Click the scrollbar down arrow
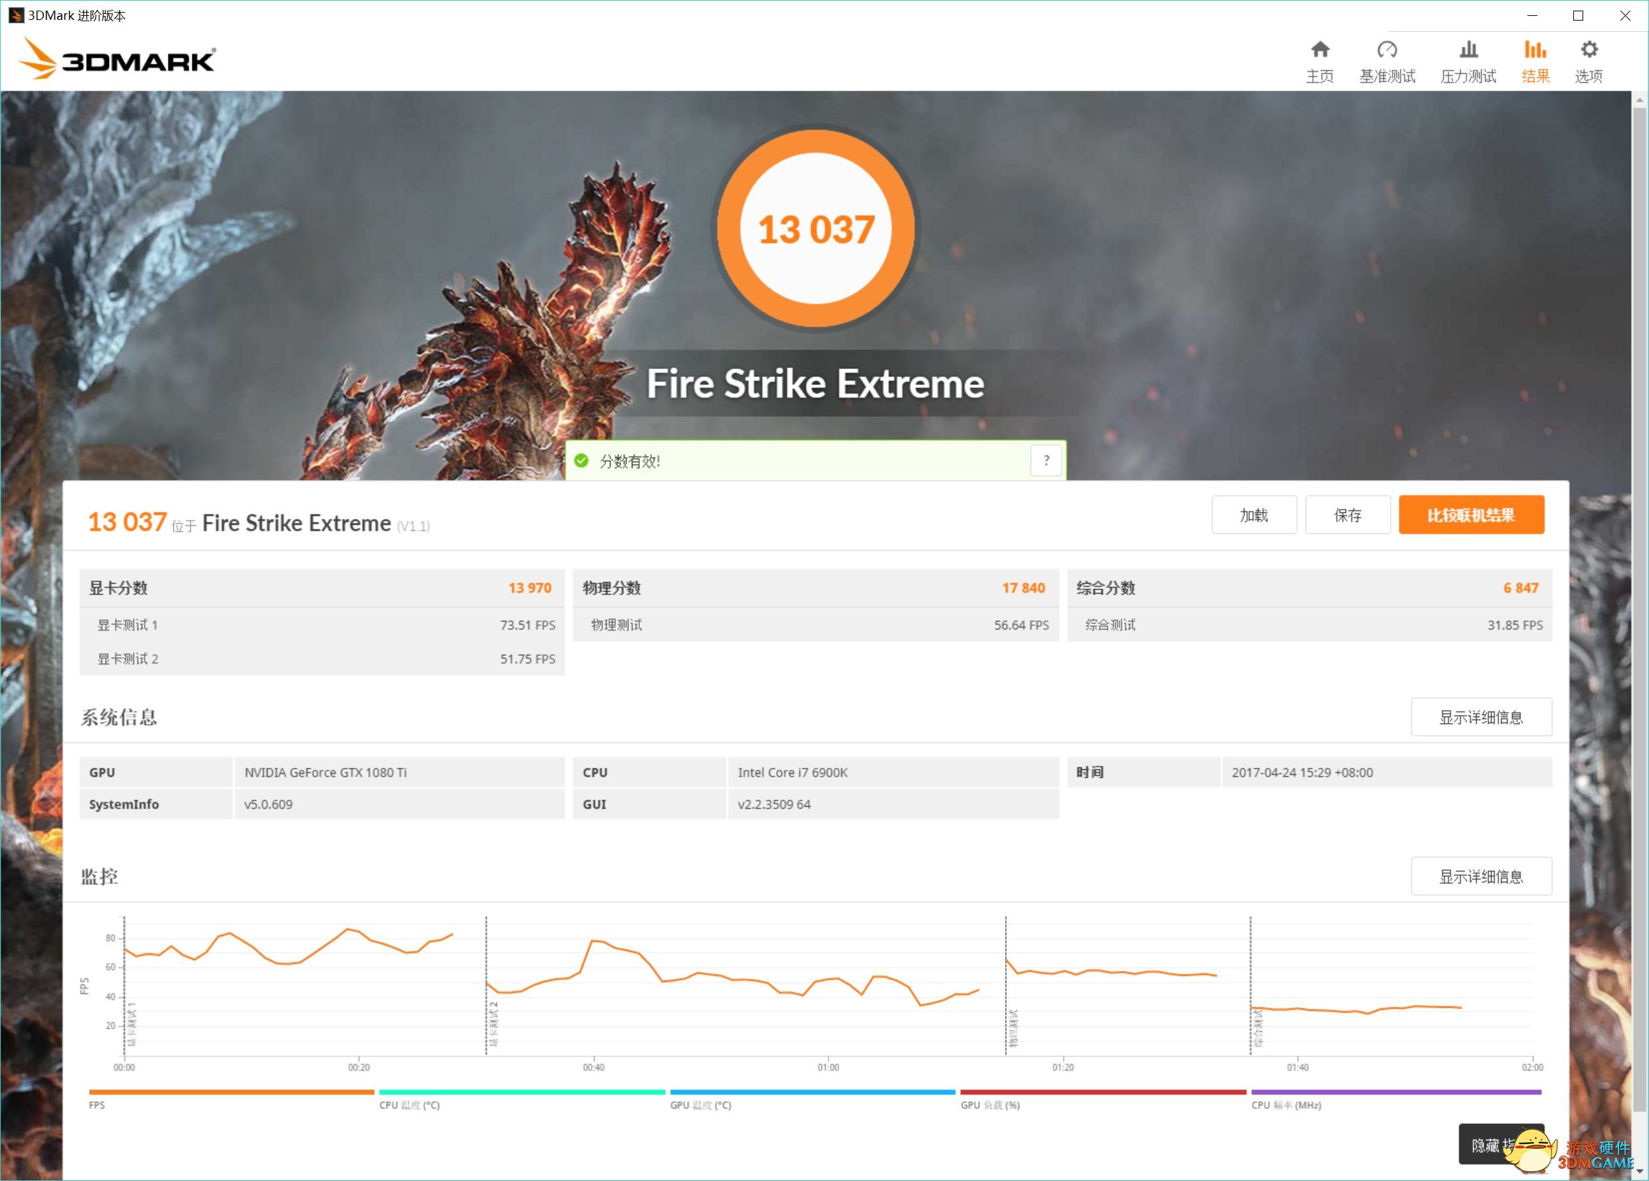Image resolution: width=1649 pixels, height=1181 pixels. pyautogui.click(x=1640, y=1171)
